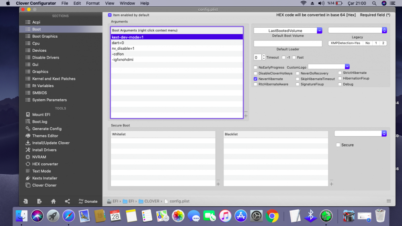
Task: Open the NVRAM tool
Action: (x=39, y=157)
